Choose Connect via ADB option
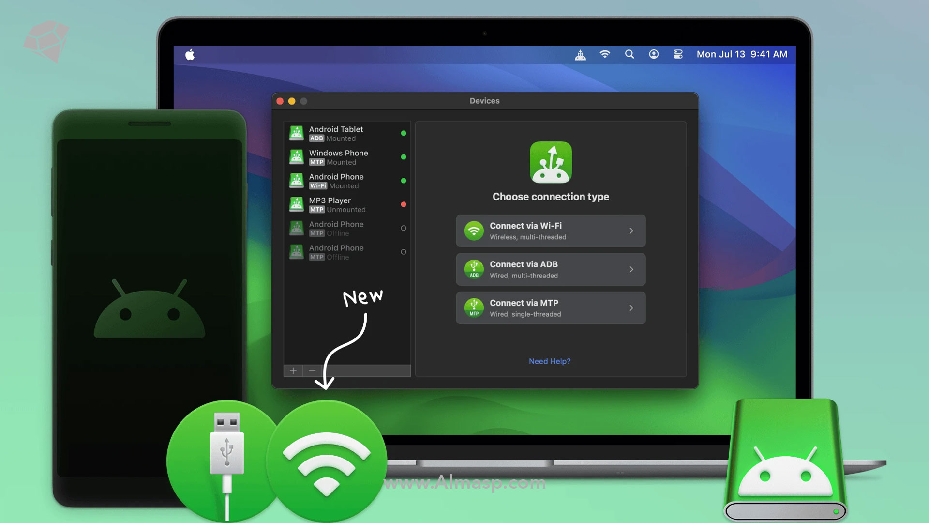 (551, 269)
